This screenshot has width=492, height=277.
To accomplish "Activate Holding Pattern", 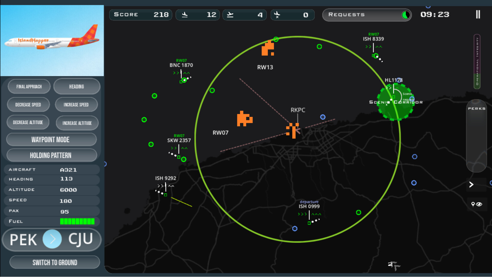I will click(51, 155).
